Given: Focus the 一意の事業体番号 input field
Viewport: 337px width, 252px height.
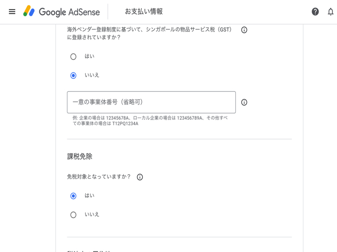Looking at the screenshot, I should (x=151, y=102).
